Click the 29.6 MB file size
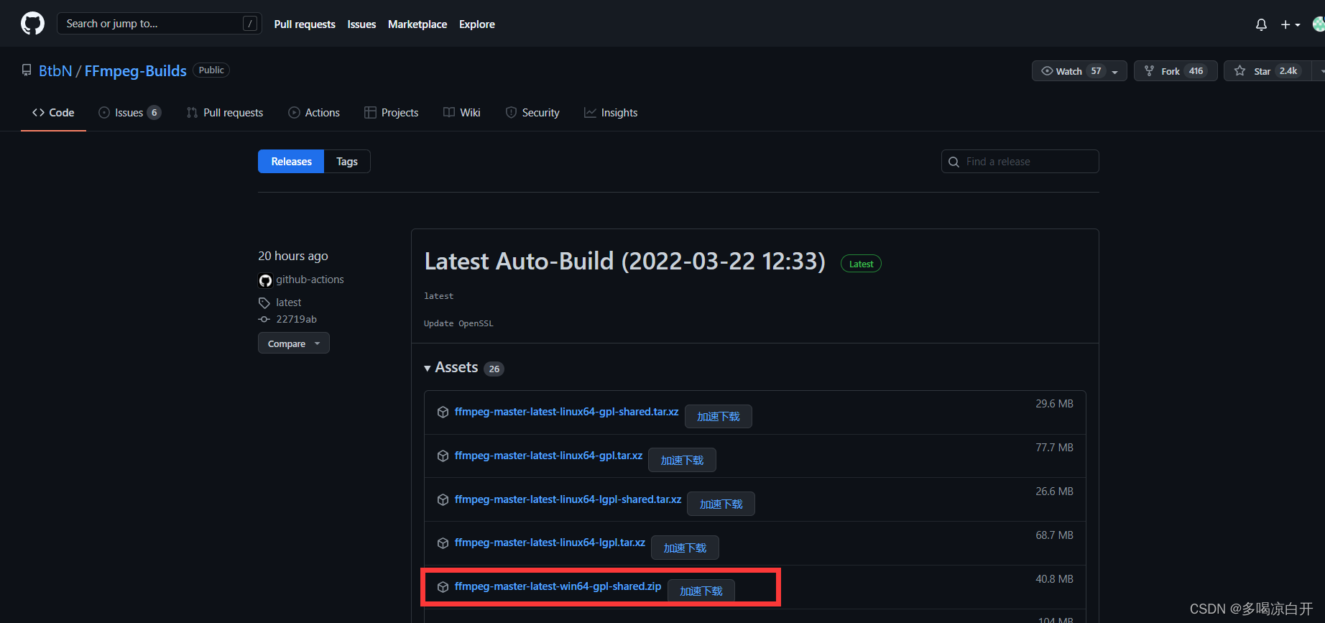The height and width of the screenshot is (623, 1325). [x=1054, y=404]
